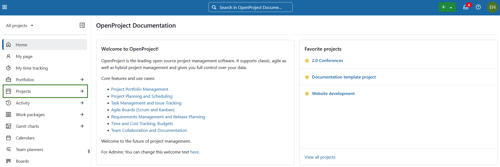Viewport: 500px width, 167px height.
Task: Click the My time tracking stopwatch icon
Action: pyautogui.click(x=8, y=68)
